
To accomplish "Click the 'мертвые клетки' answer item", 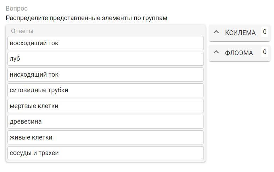I will pyautogui.click(x=34, y=106).
